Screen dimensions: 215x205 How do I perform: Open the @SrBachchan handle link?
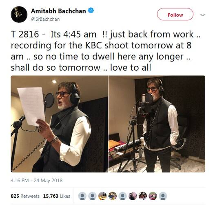tap(45, 19)
